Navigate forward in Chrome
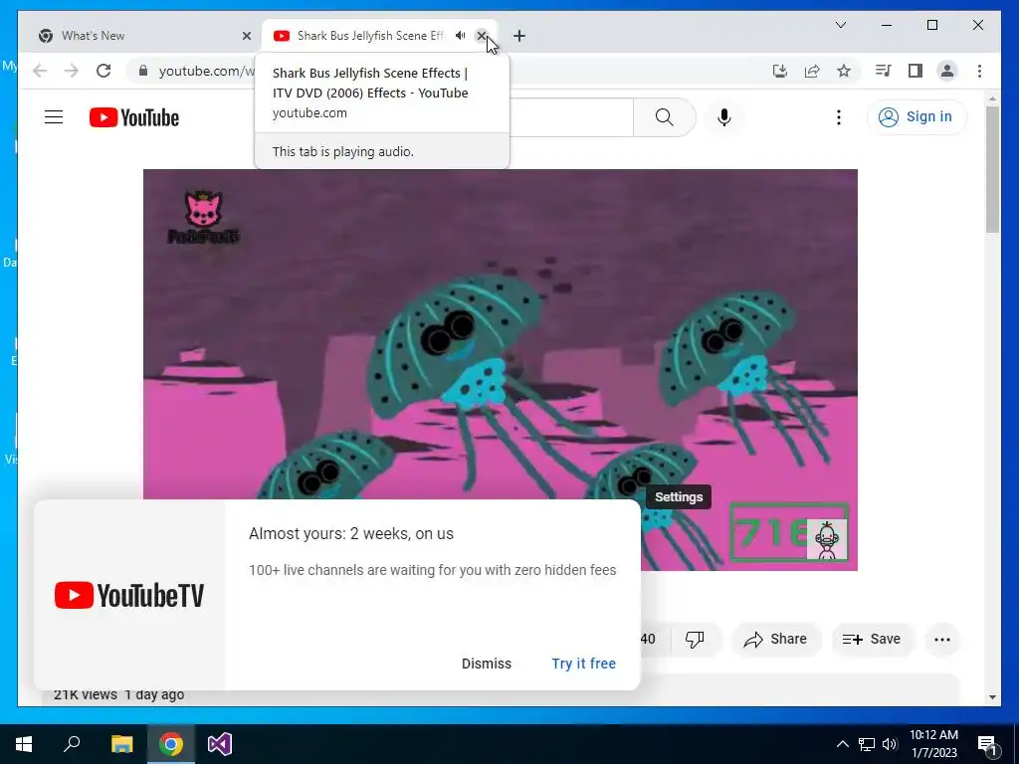1019x764 pixels. coord(72,71)
